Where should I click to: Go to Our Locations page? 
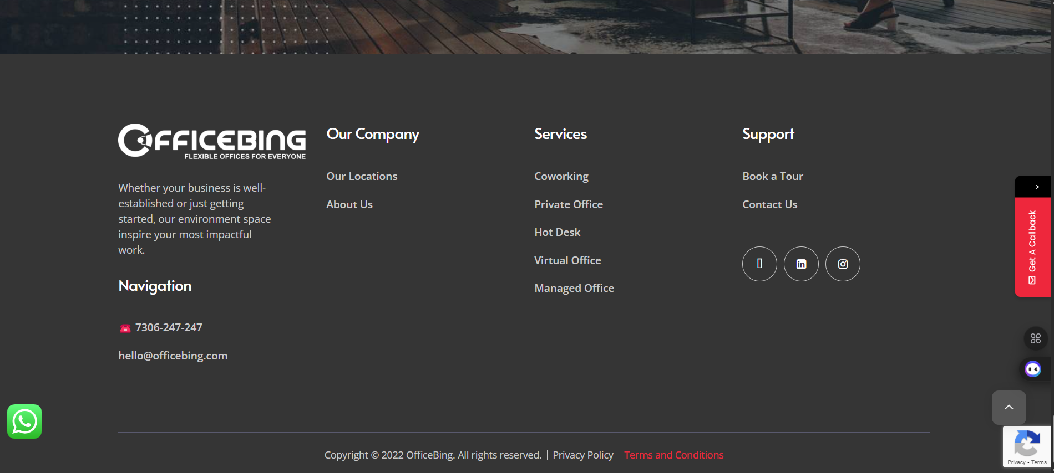[x=362, y=176]
